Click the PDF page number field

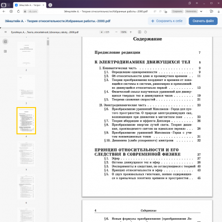point(102,32)
